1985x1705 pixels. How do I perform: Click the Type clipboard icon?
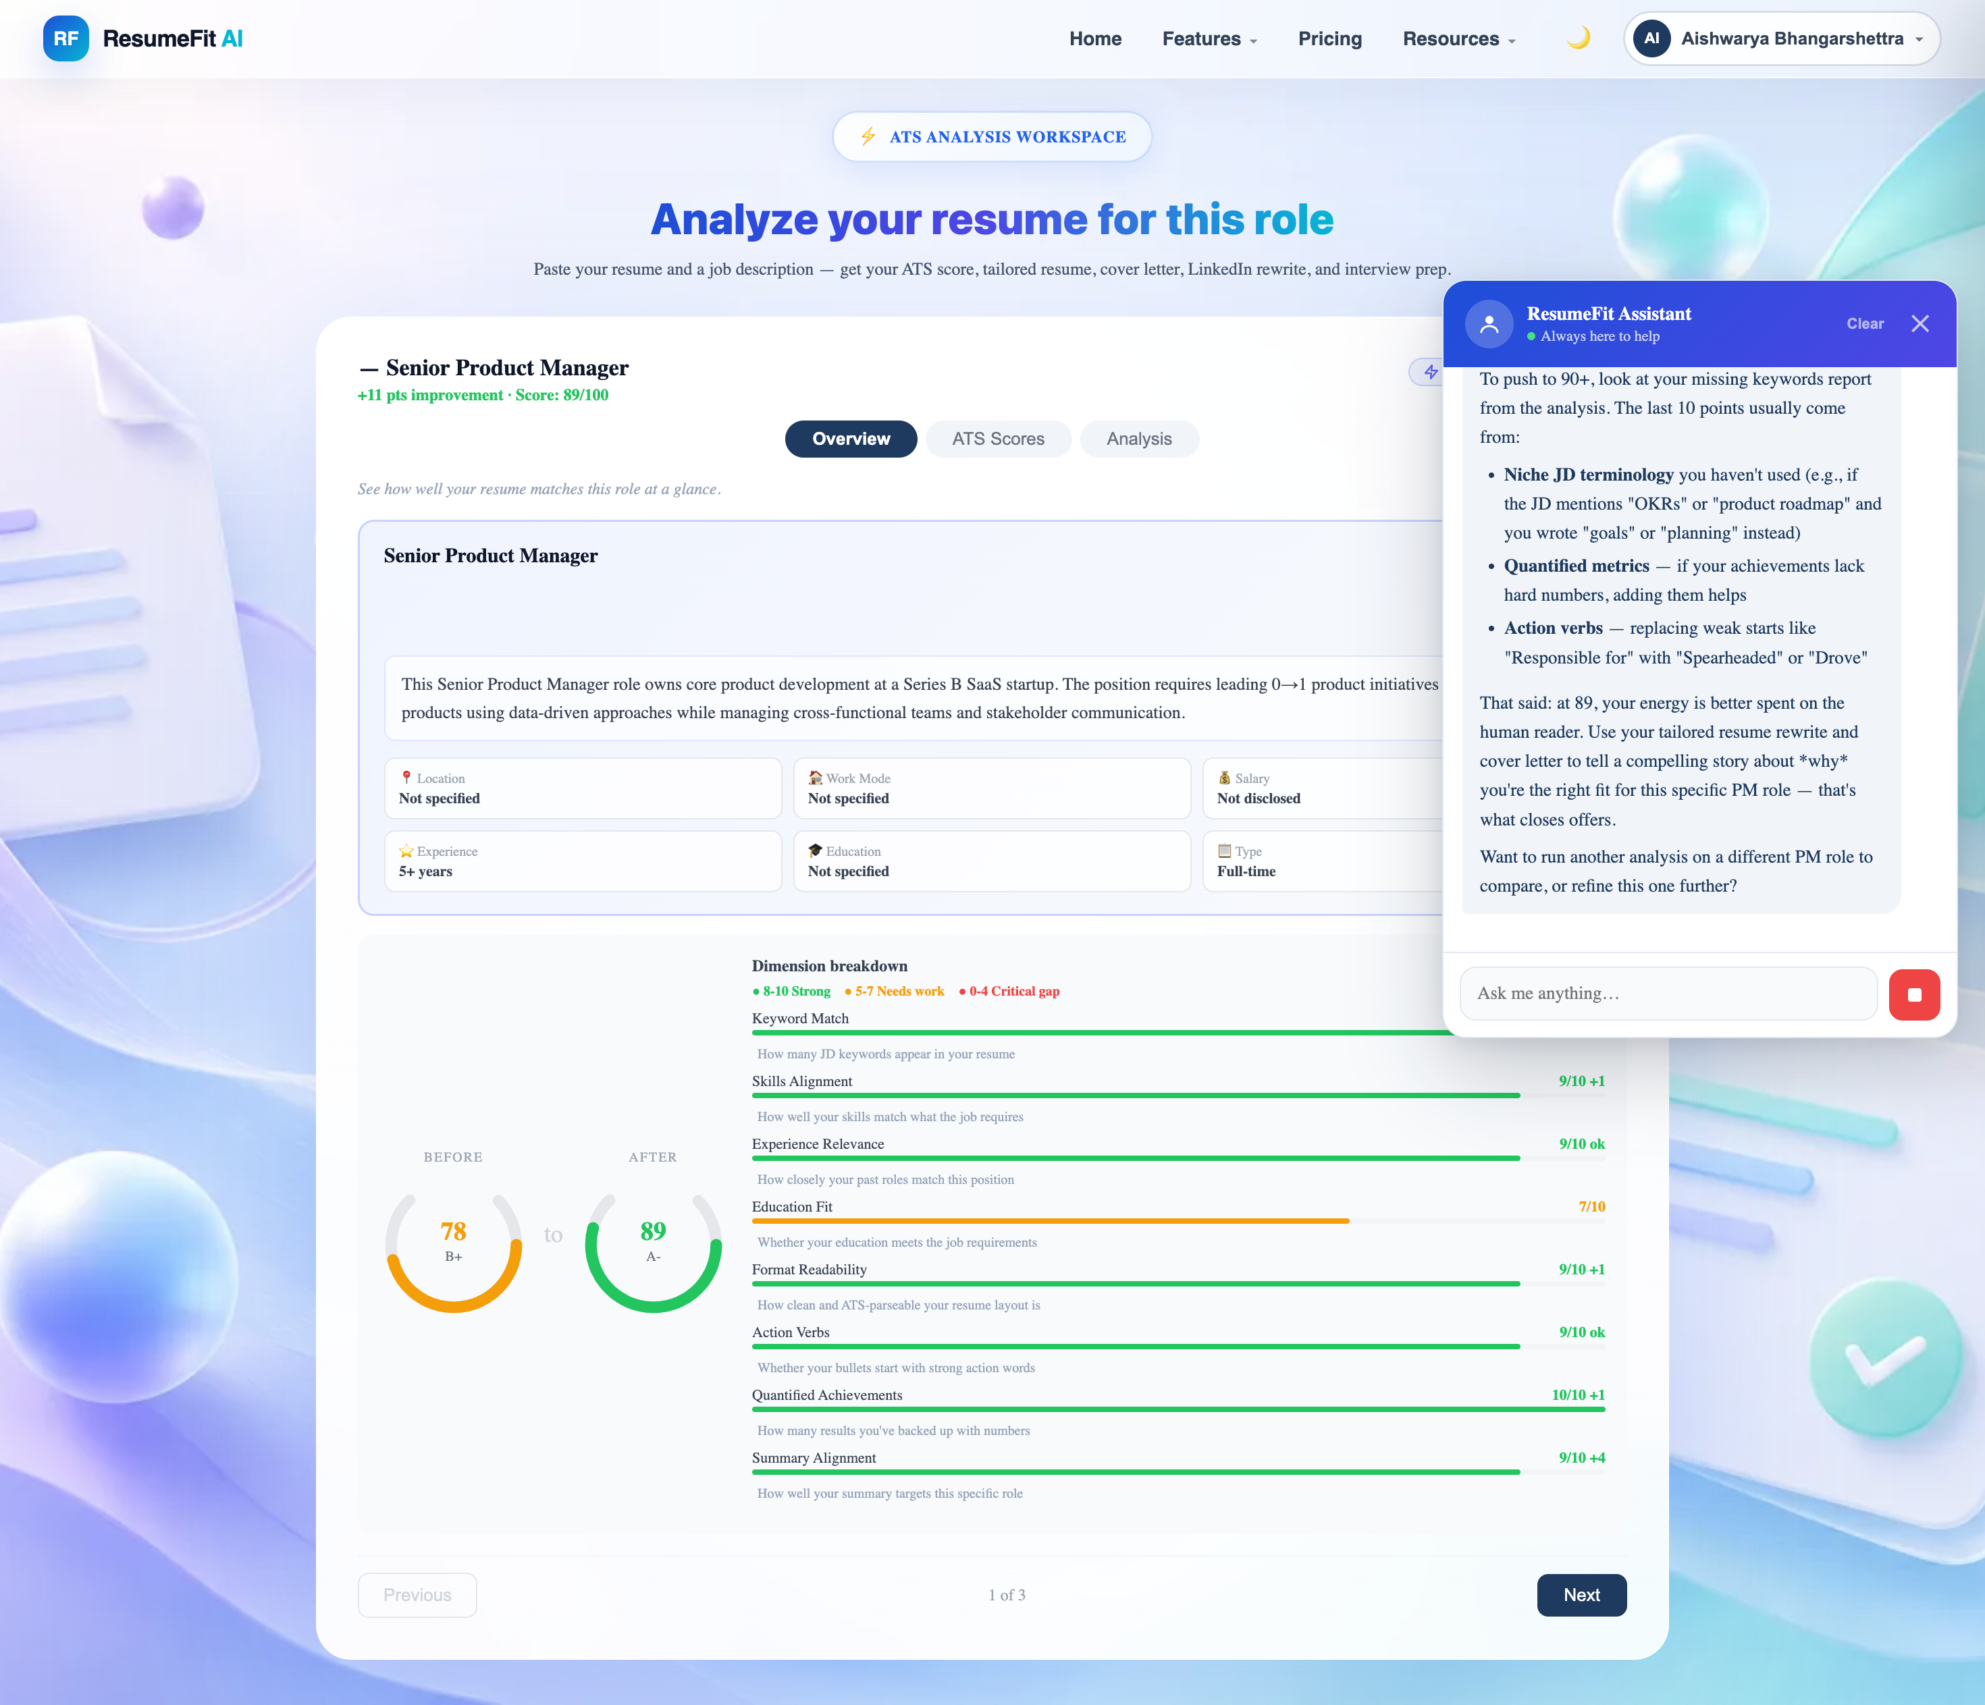pyautogui.click(x=1224, y=850)
